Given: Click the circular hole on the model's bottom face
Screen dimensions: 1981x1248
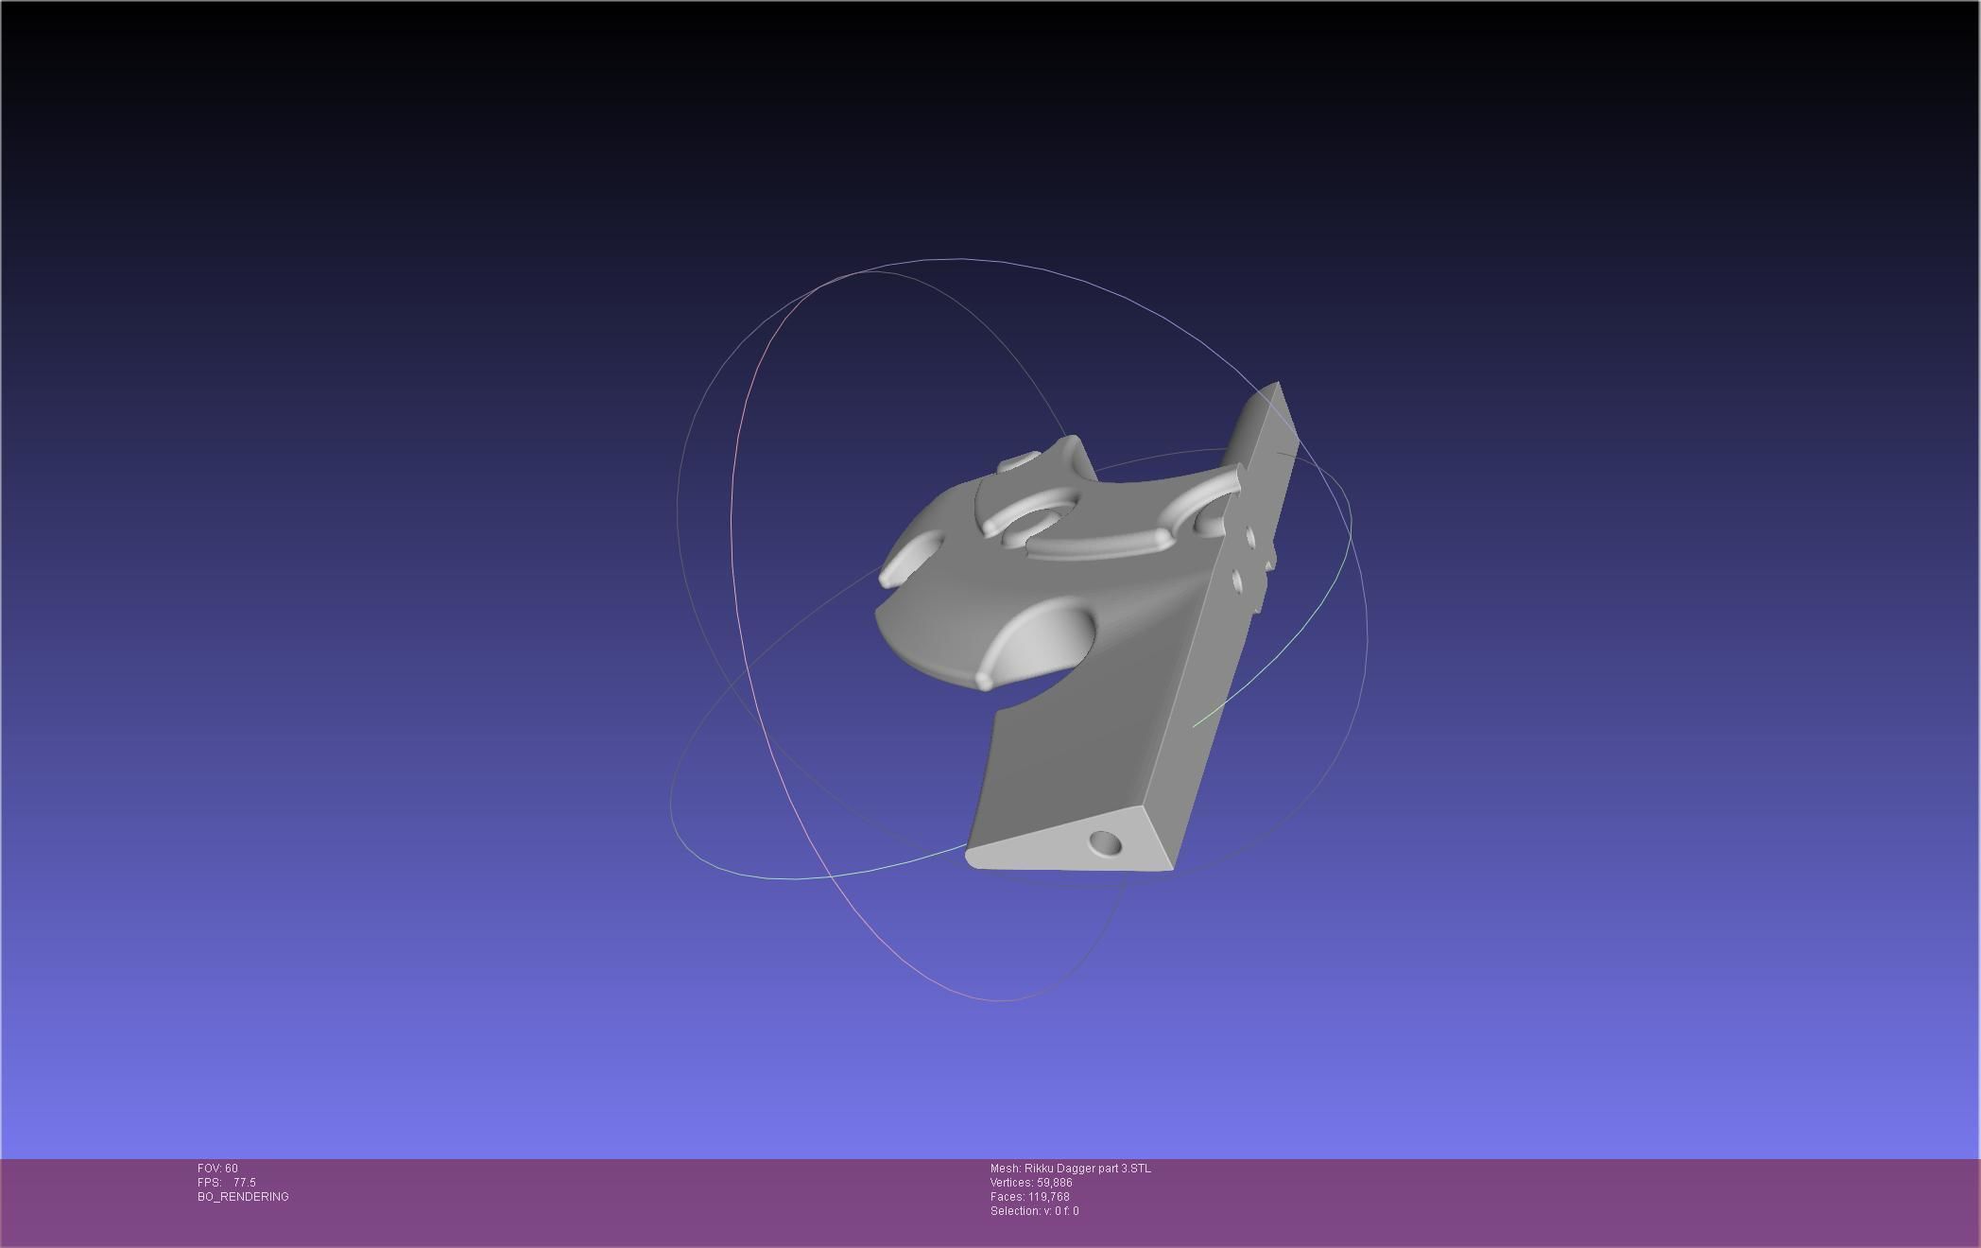Looking at the screenshot, I should click(1105, 843).
